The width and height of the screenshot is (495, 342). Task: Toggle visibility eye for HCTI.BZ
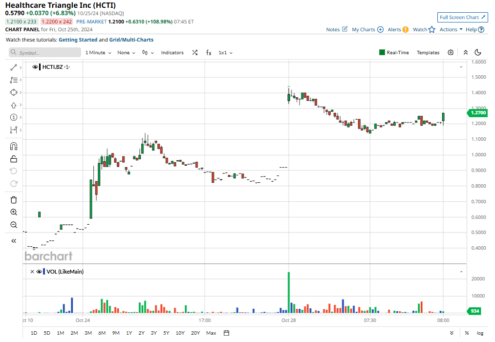[35, 67]
